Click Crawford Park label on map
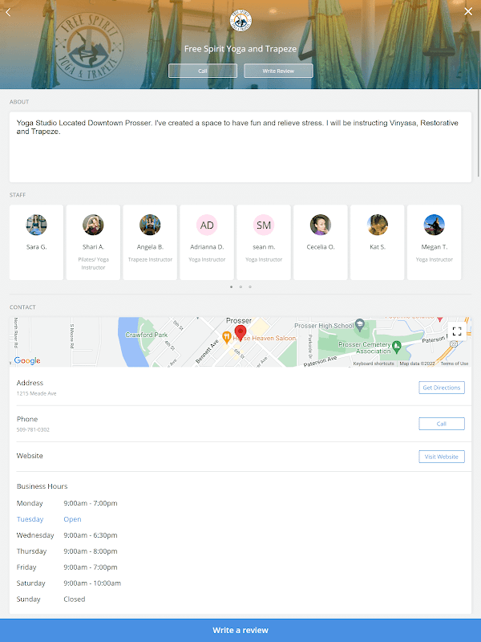The height and width of the screenshot is (642, 481). click(x=147, y=335)
